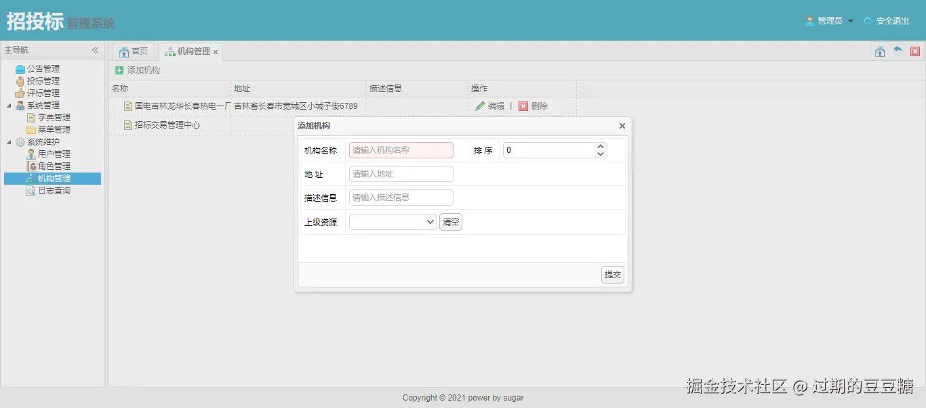Close the 机构管理 tab with its x
The image size is (926, 408).
[x=216, y=52]
